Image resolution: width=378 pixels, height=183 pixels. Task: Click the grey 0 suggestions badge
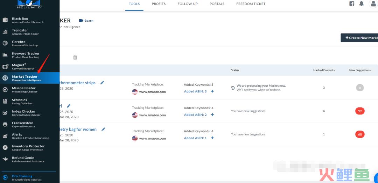pyautogui.click(x=360, y=88)
